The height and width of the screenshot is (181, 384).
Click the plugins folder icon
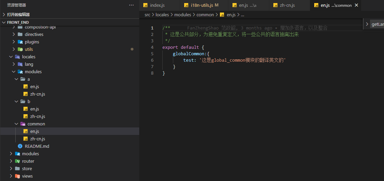click(x=20, y=42)
